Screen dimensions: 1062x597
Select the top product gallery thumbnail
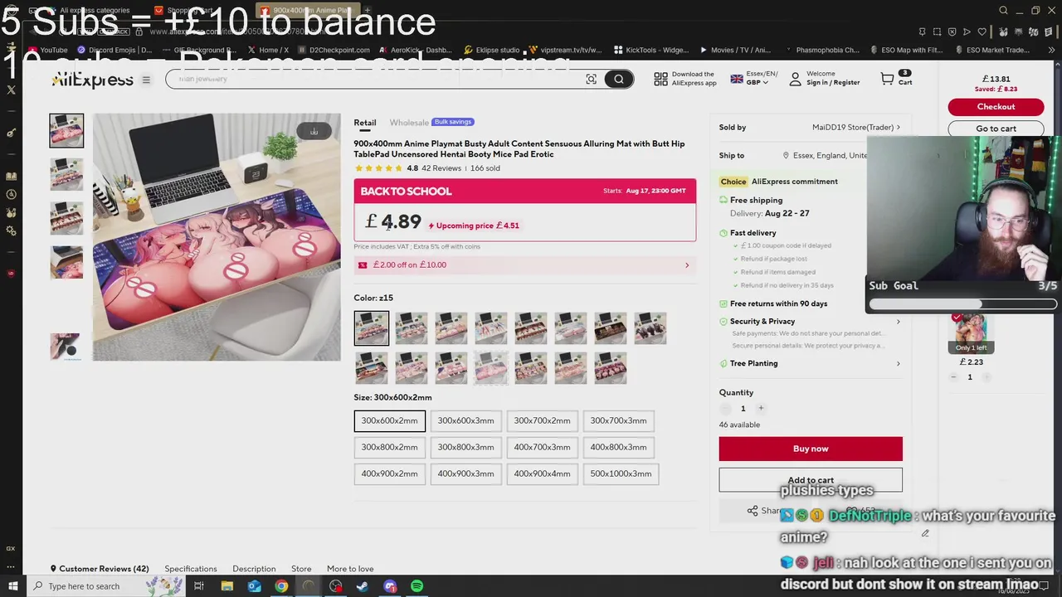pos(66,130)
